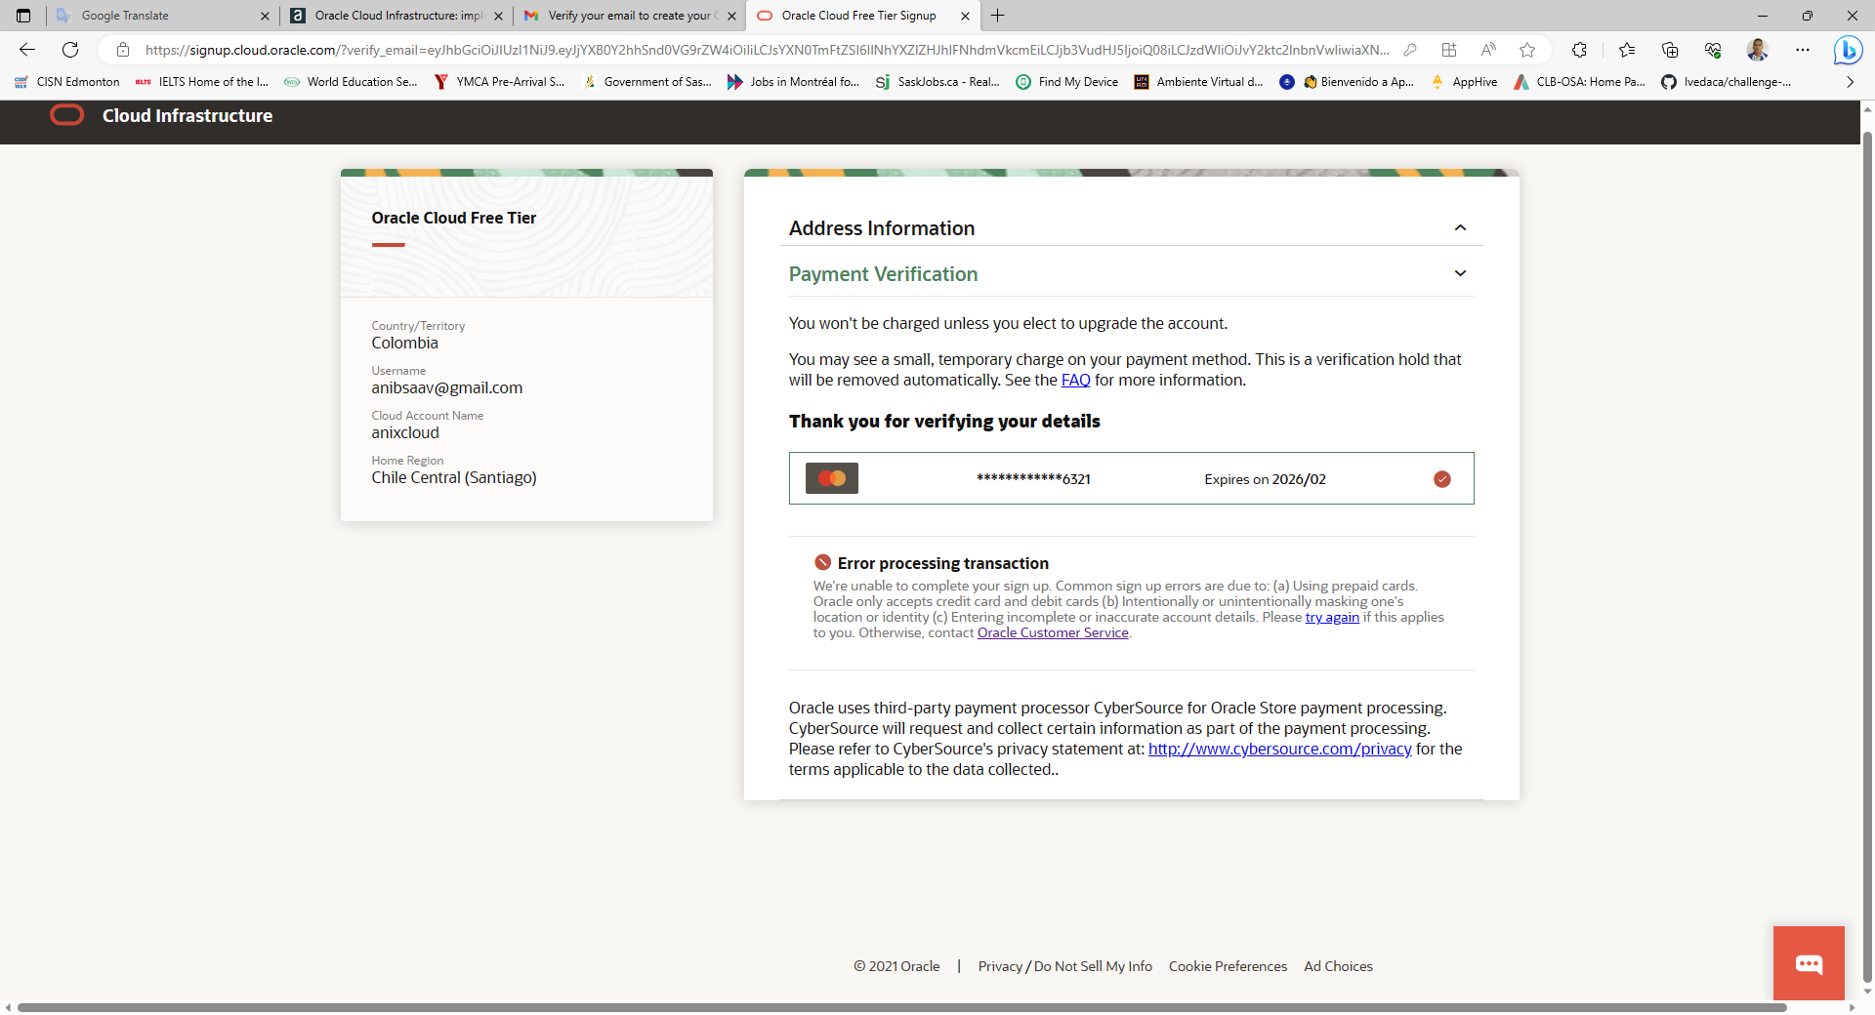
Task: Show more bookmarks with the overflow chevron
Action: coord(1850,82)
